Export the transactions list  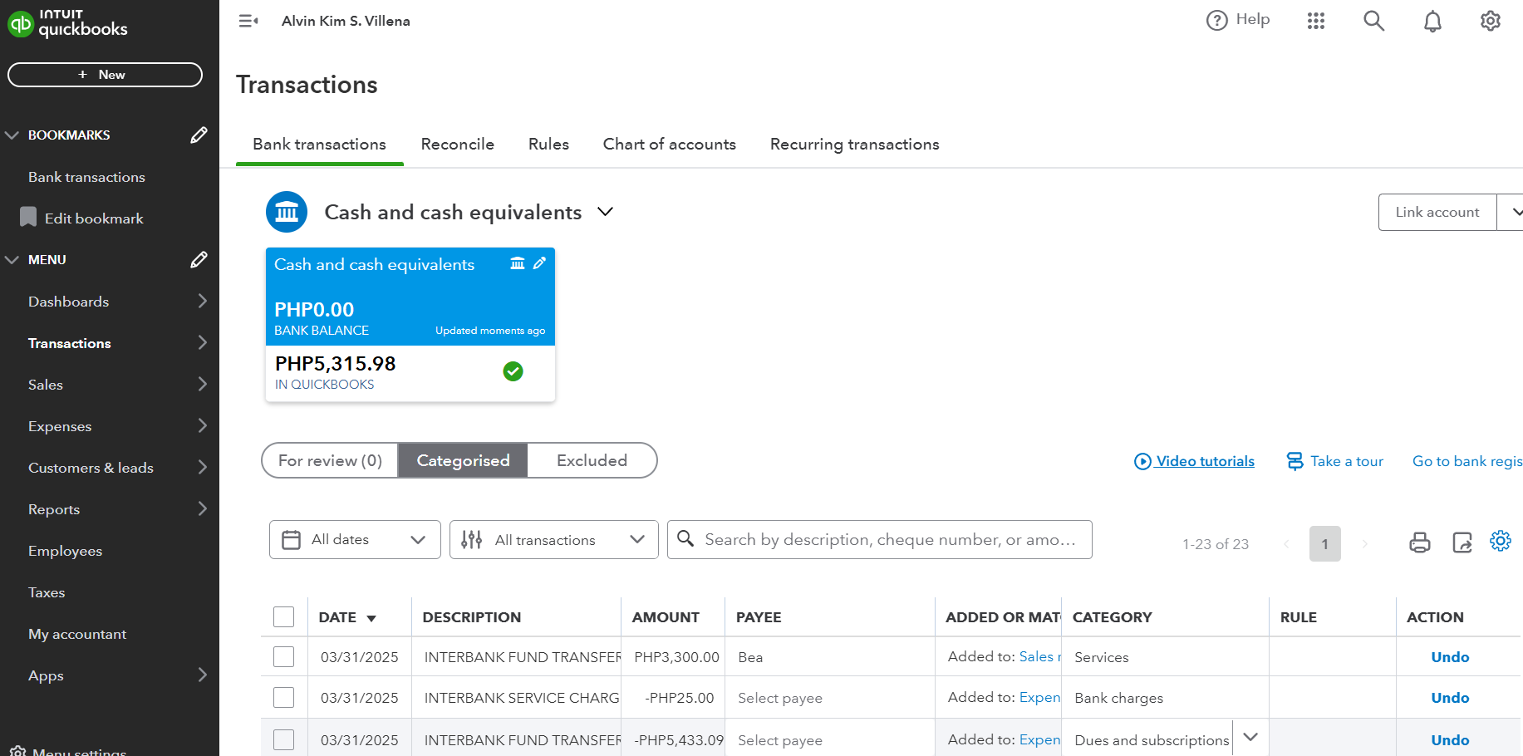[x=1462, y=543]
